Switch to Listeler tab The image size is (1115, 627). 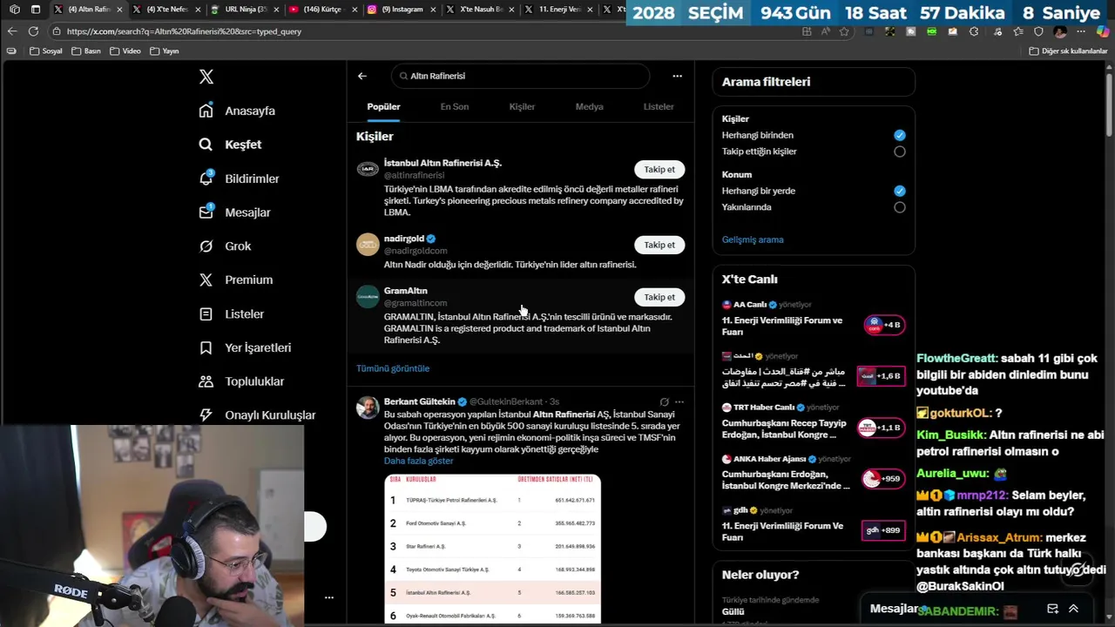pyautogui.click(x=659, y=106)
